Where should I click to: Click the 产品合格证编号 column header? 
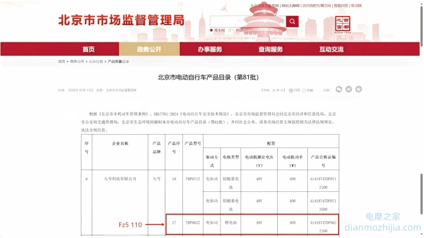[323, 161]
